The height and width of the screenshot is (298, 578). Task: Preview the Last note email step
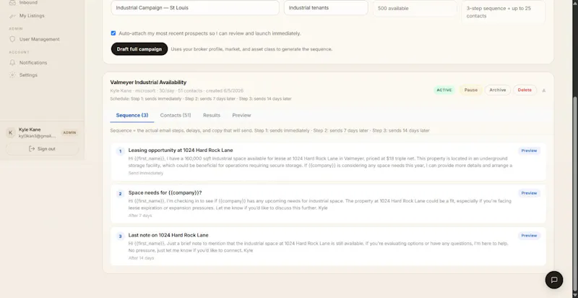pos(529,236)
